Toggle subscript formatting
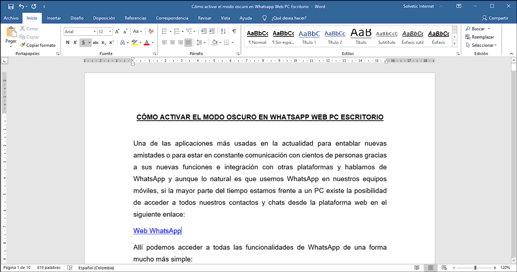The width and height of the screenshot is (517, 272). [103, 42]
